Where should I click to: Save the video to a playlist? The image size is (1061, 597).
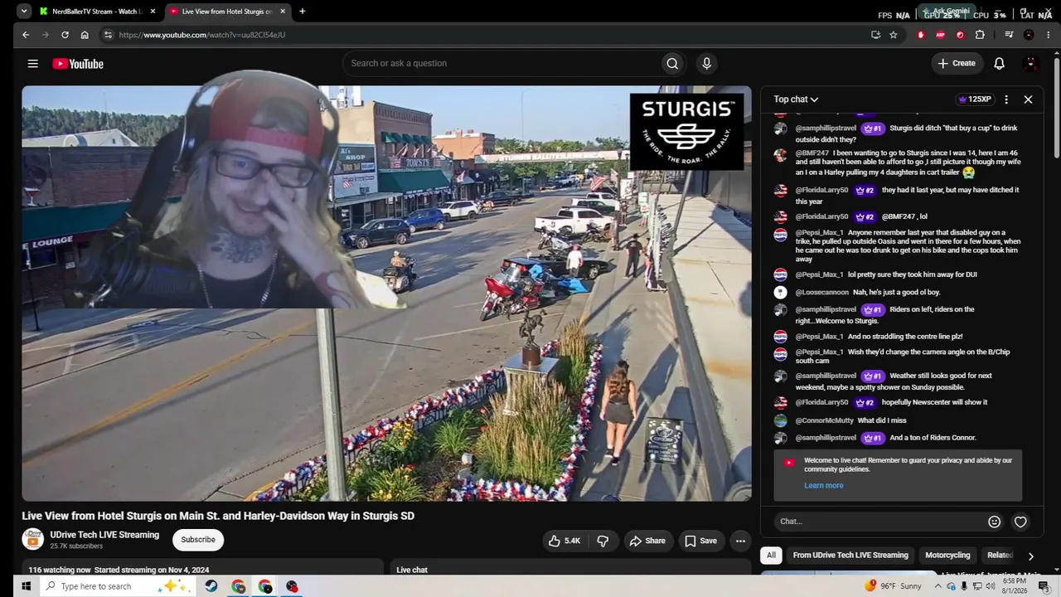tap(700, 541)
